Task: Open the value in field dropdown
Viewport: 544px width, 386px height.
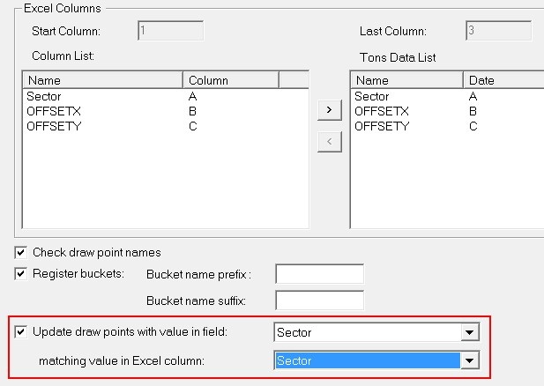Action: tap(470, 332)
